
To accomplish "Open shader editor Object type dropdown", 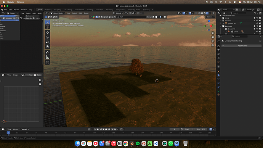I will pyautogui.click(x=13, y=13).
